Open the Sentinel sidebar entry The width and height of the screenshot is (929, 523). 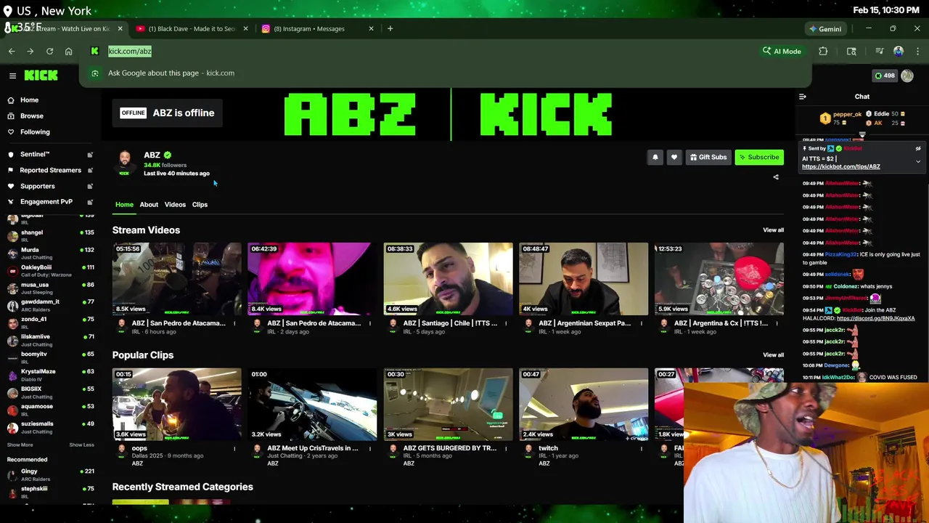pyautogui.click(x=34, y=155)
